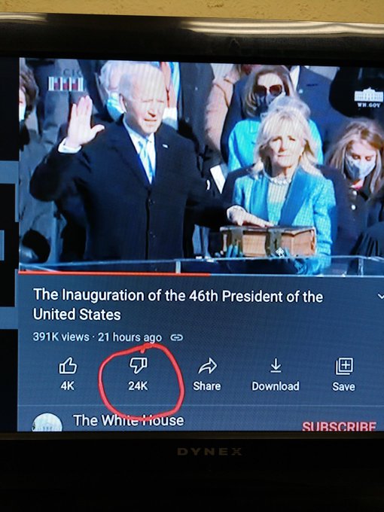Click the chain link icon beside hours ago
Screen dimensions: 384x512
[177, 337]
